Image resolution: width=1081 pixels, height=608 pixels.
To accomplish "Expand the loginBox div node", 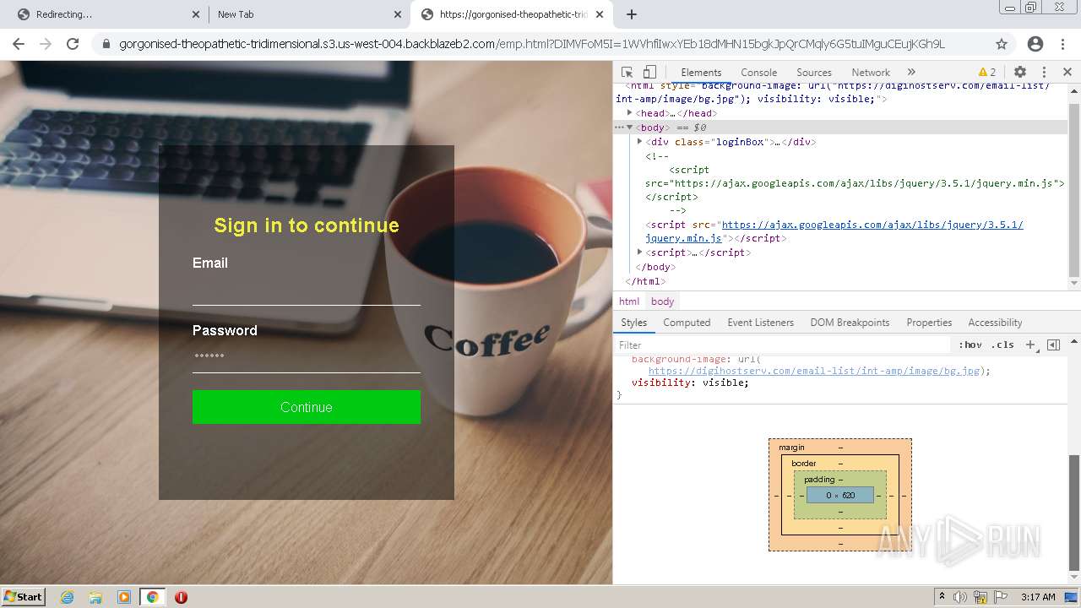I will click(x=639, y=141).
